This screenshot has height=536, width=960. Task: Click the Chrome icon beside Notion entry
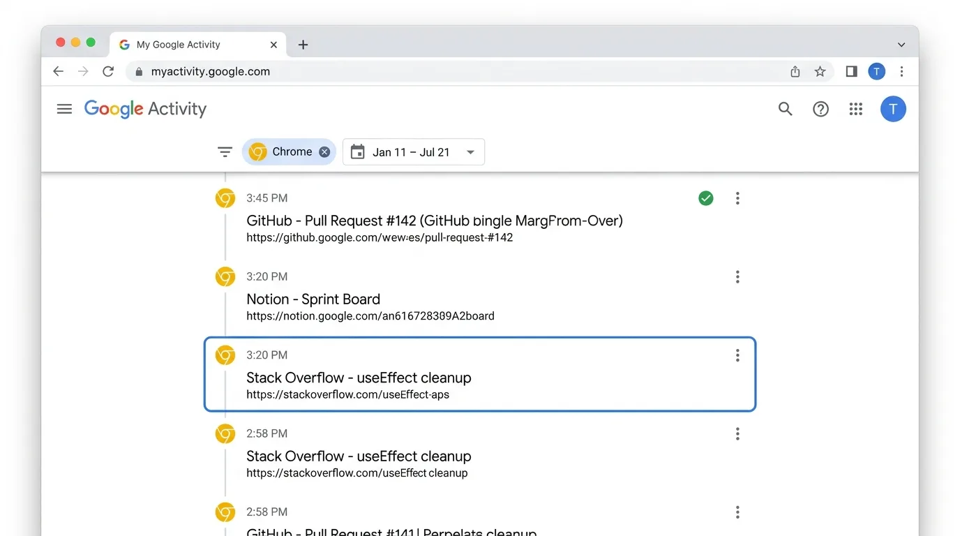225,277
